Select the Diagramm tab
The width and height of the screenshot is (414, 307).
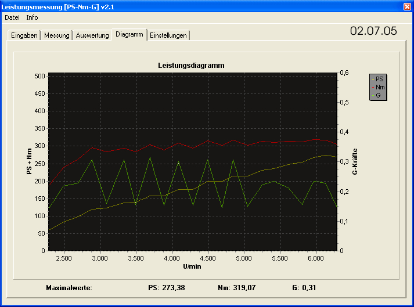[x=129, y=34]
